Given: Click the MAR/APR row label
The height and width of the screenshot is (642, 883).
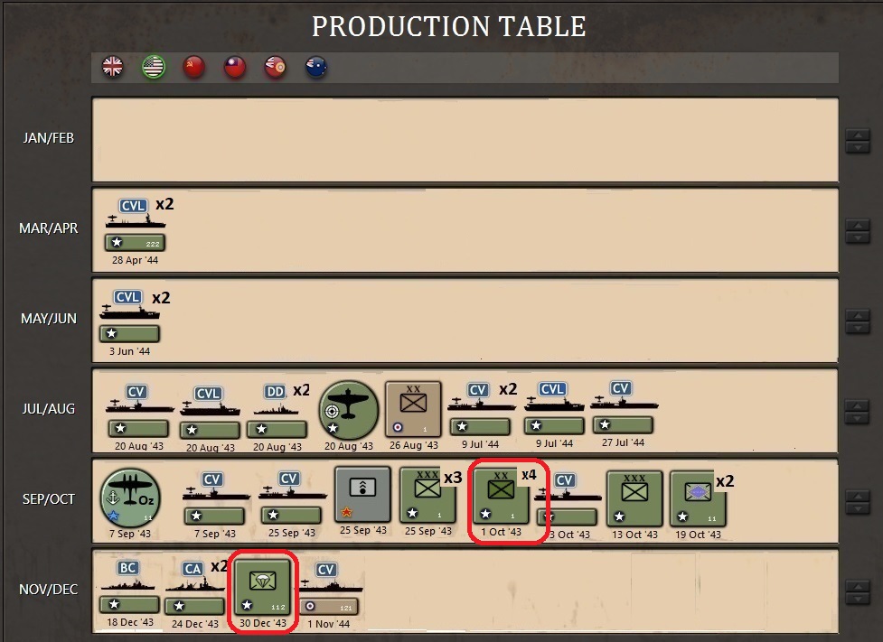Looking at the screenshot, I should click(49, 228).
